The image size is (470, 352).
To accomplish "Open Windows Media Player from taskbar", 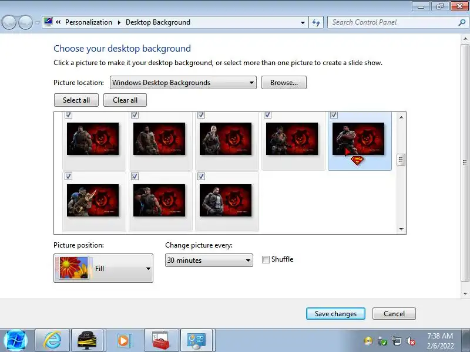I will pos(123,341).
